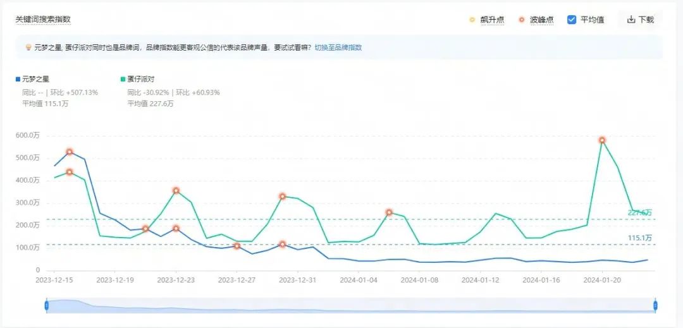Toggle the 元梦之星 series legend
Screen dimensions: 683x328
35,79
